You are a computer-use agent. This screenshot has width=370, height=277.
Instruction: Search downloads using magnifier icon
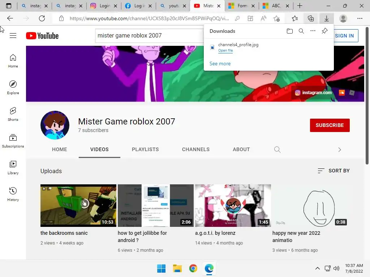[301, 31]
